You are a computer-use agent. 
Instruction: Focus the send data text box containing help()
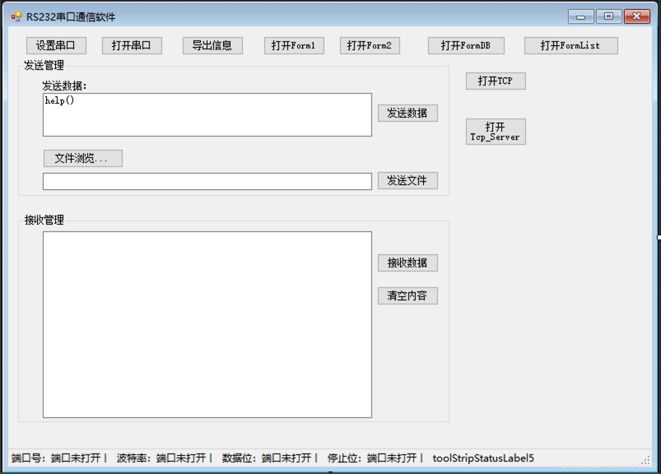point(207,115)
